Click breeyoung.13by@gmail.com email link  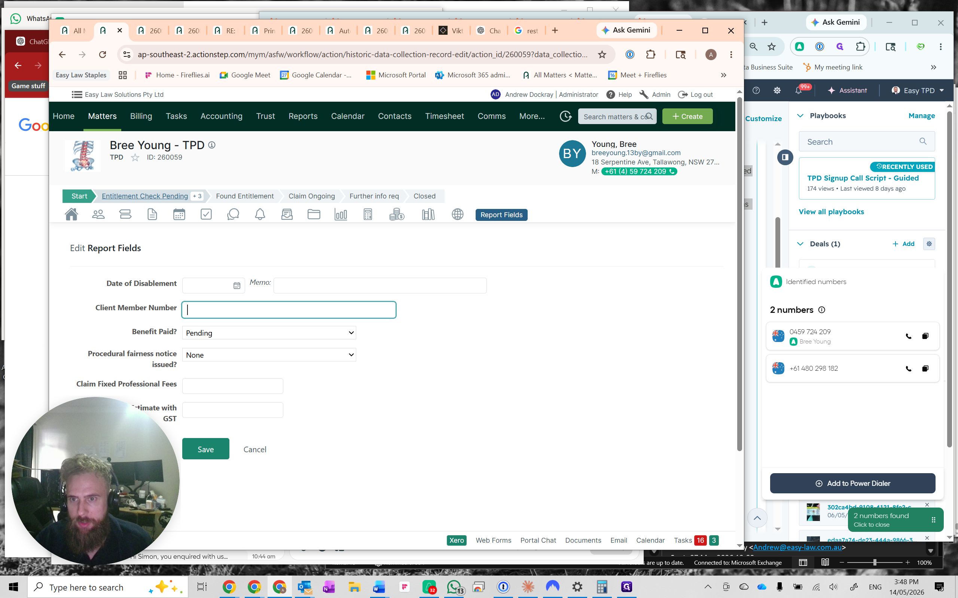636,152
